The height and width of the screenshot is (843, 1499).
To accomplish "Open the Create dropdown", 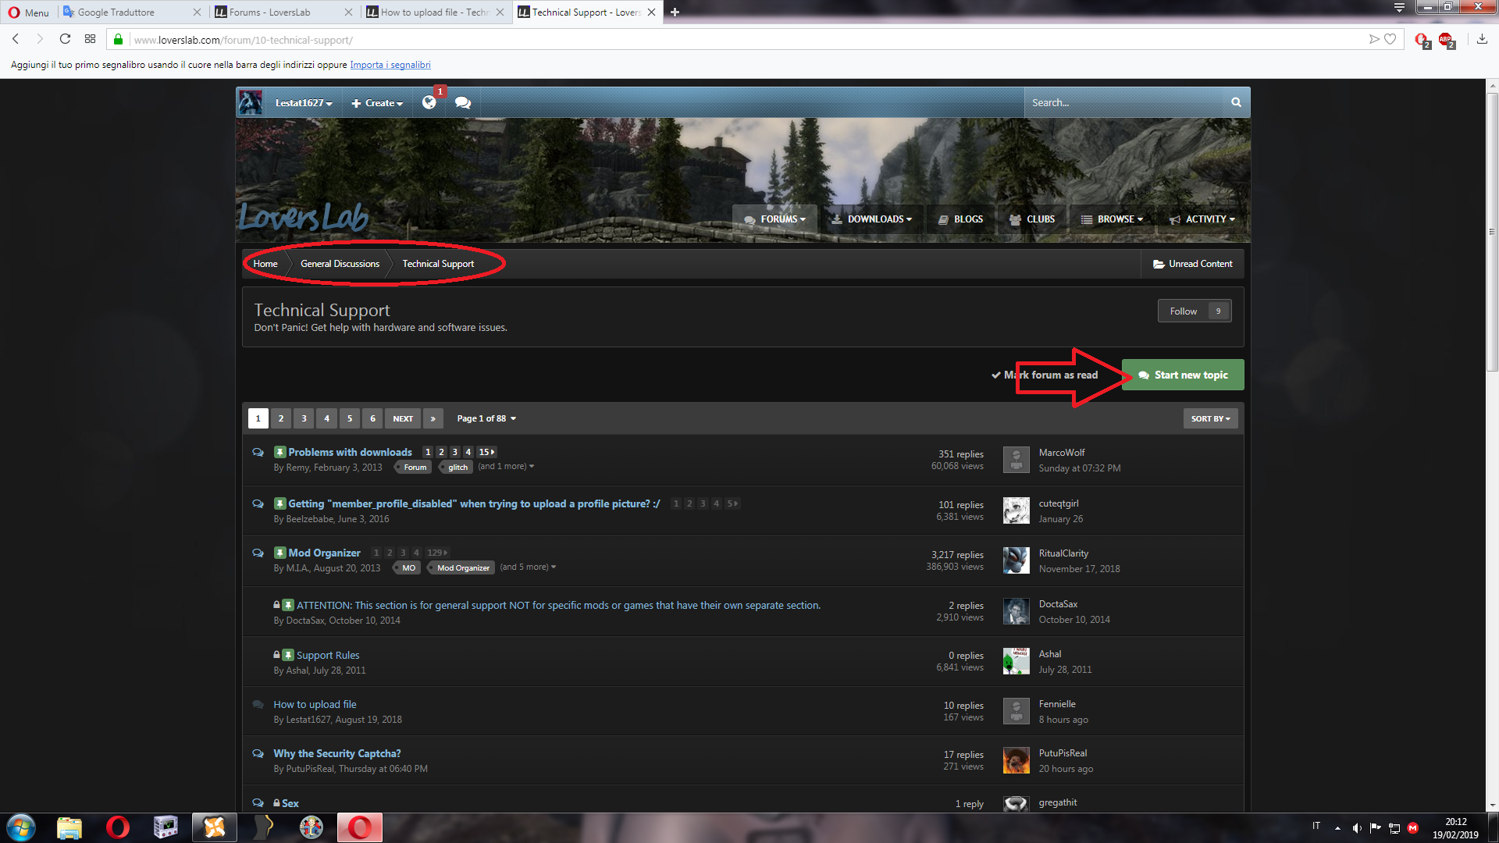I will click(377, 102).
